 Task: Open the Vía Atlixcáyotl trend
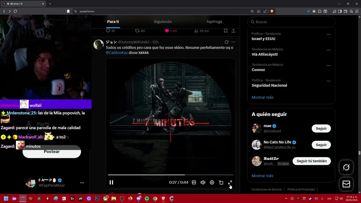pyautogui.click(x=265, y=54)
